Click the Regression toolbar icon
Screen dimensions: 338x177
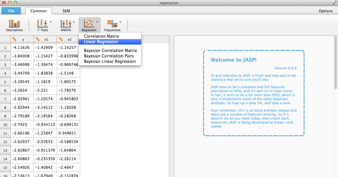coord(89,24)
